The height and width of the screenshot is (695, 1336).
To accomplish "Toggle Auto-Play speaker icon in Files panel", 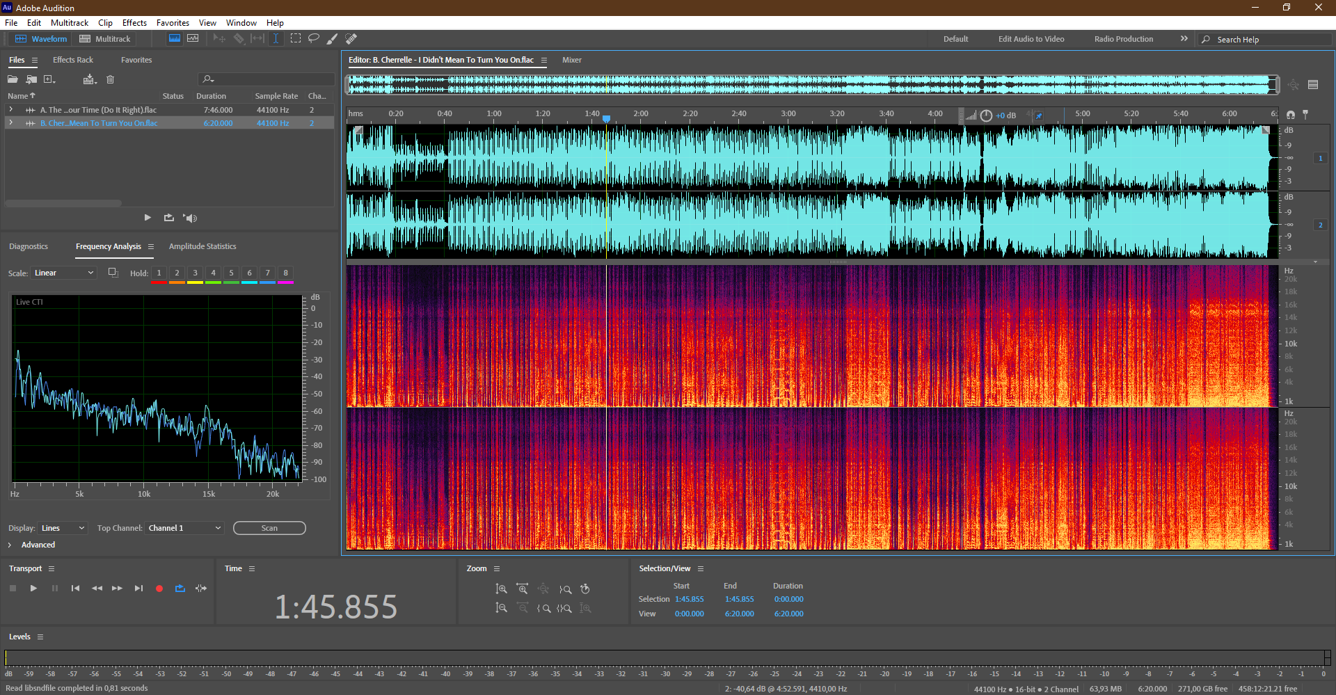I will tap(190, 218).
